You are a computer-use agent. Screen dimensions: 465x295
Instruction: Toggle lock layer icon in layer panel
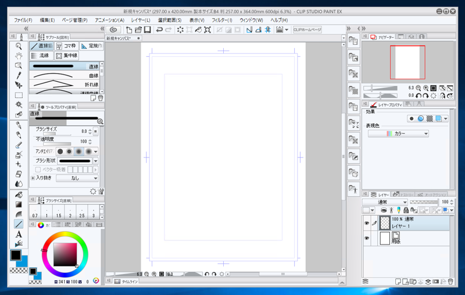(406, 210)
